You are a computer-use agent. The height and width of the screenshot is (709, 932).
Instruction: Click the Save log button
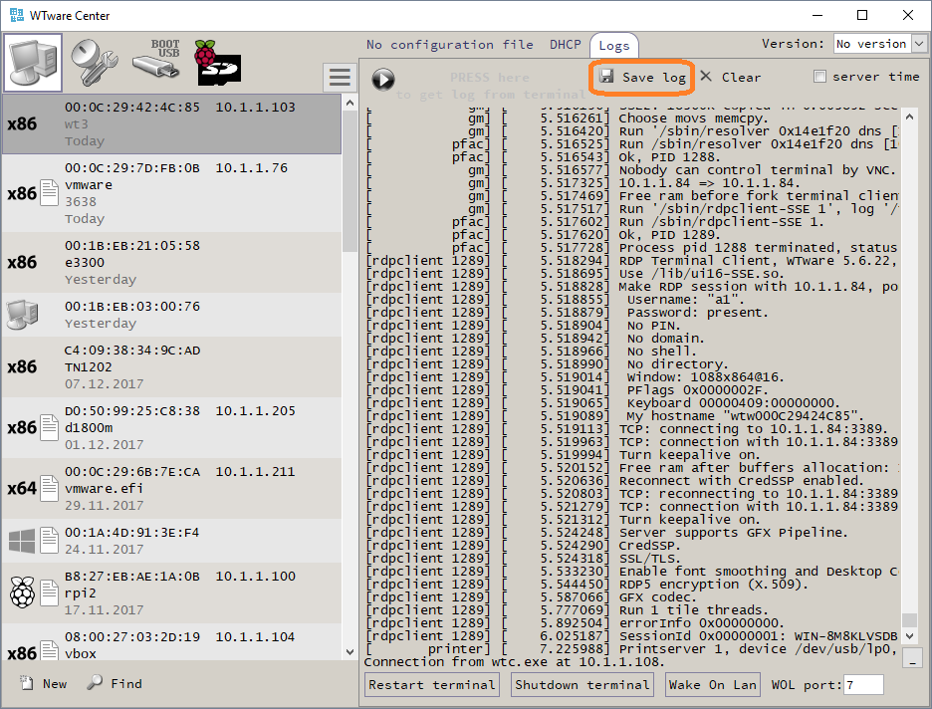click(x=643, y=77)
